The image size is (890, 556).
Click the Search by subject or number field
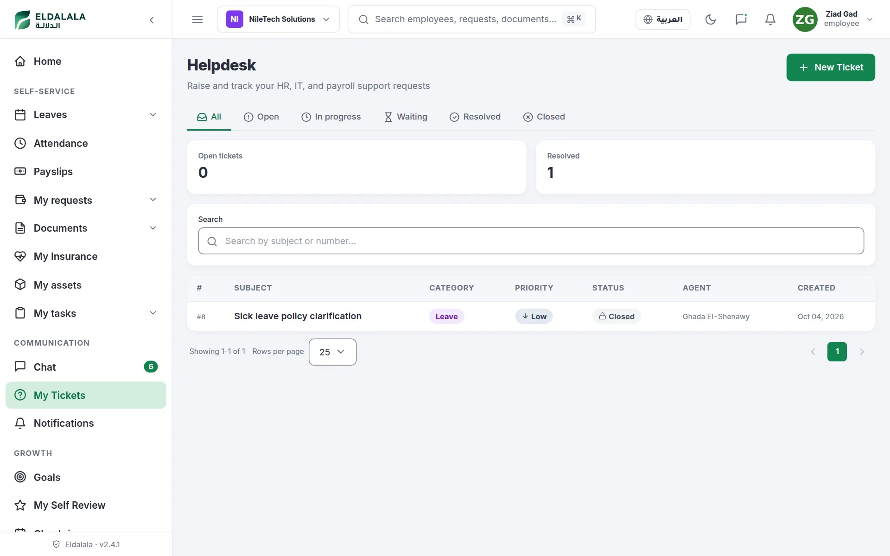[x=531, y=241]
